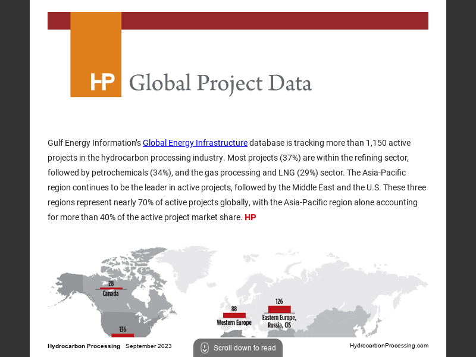Screen dimensions: 476x357
Task: Click the red HP mark ending the paragraph
Action: pyautogui.click(x=250, y=218)
